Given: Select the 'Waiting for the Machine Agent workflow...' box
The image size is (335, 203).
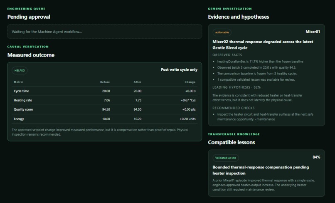Looking at the screenshot, I should [x=104, y=32].
